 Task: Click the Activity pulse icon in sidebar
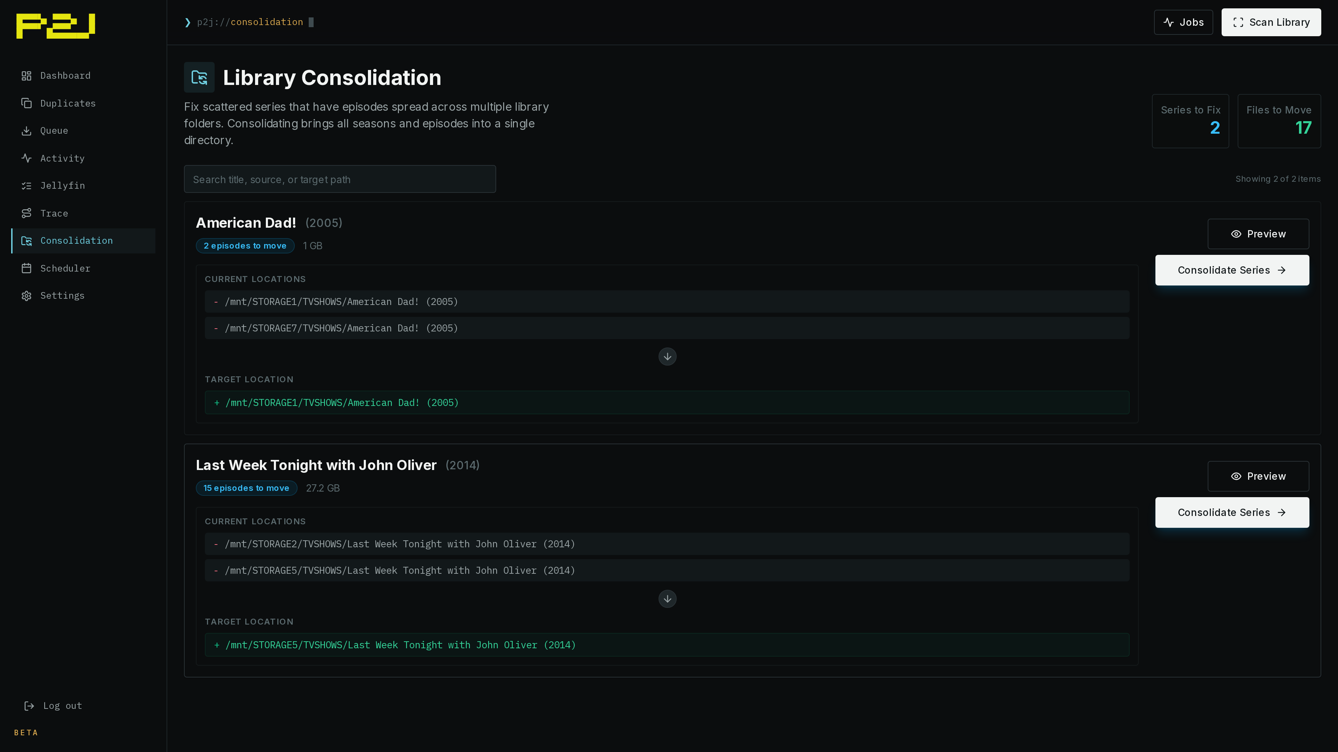(26, 158)
